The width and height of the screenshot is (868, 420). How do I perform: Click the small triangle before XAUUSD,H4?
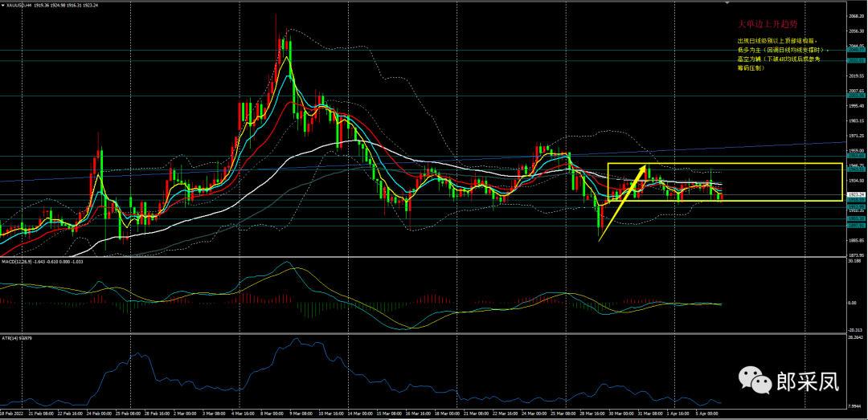(4, 4)
